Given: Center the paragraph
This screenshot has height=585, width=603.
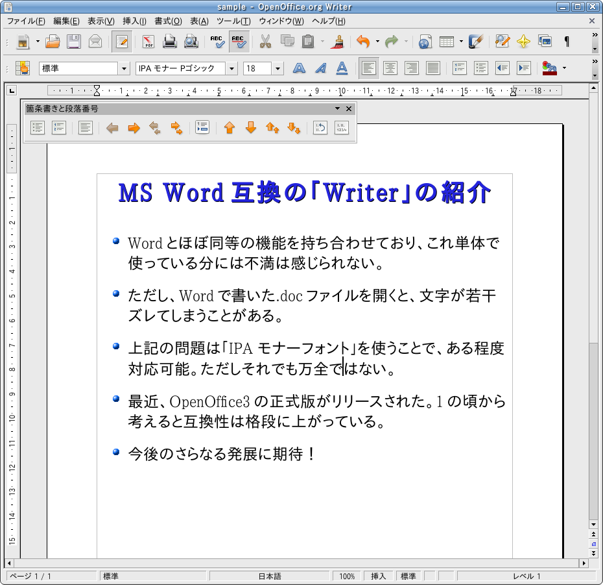Looking at the screenshot, I should pos(390,68).
